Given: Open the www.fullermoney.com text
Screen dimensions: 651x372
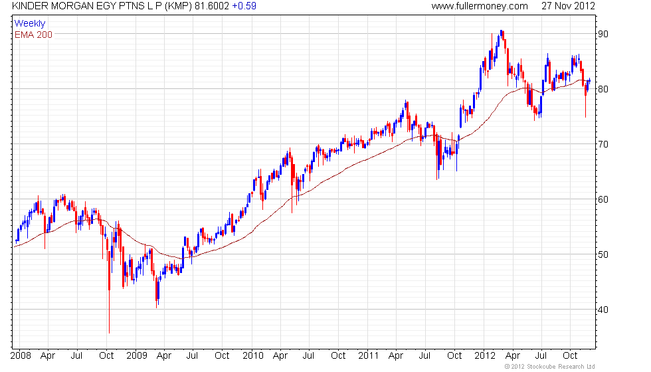Looking at the screenshot, I should click(x=480, y=6).
